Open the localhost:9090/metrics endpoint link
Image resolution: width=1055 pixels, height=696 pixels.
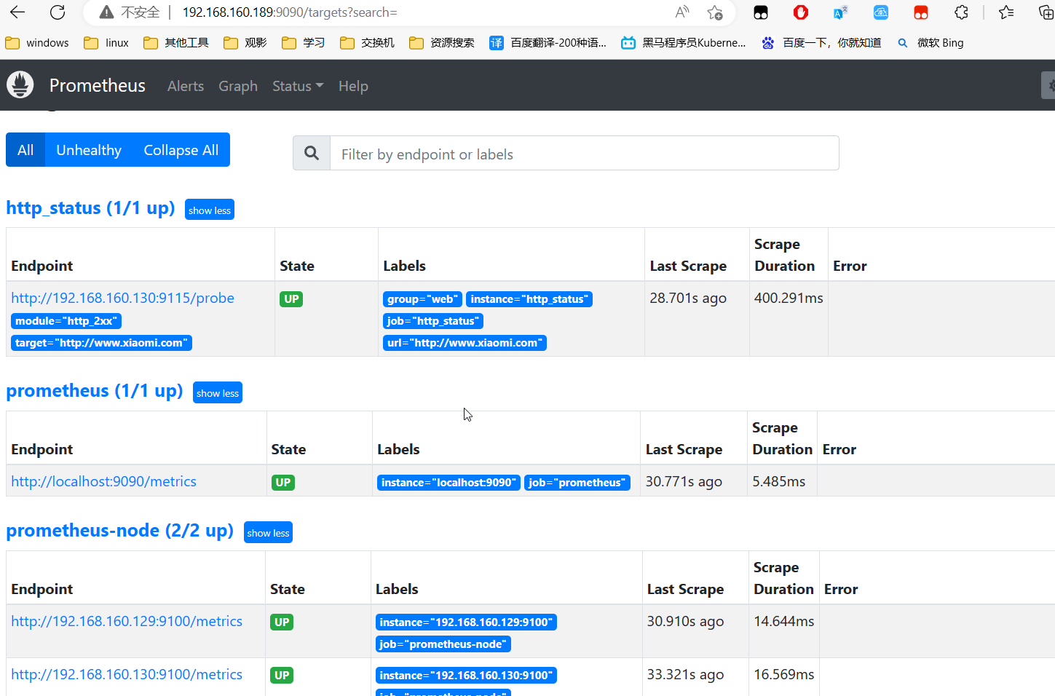tap(103, 481)
